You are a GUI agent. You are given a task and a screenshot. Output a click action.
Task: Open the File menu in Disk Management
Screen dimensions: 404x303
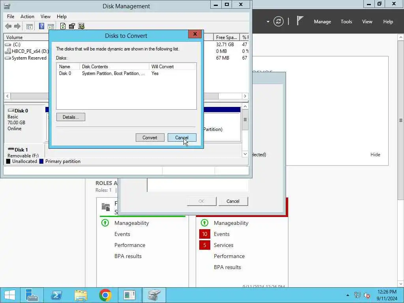(x=11, y=17)
